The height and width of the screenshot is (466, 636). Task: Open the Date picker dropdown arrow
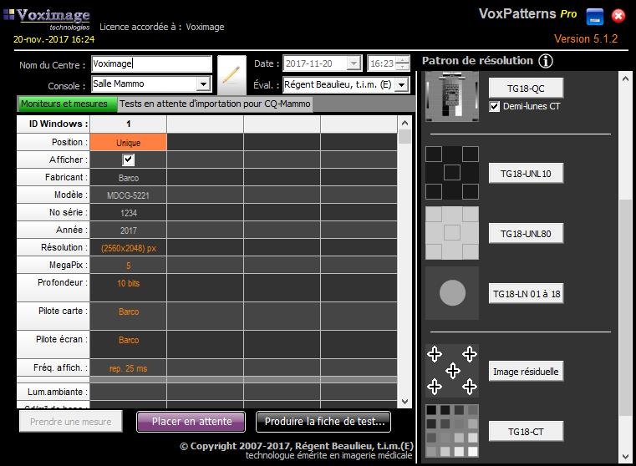[354, 63]
